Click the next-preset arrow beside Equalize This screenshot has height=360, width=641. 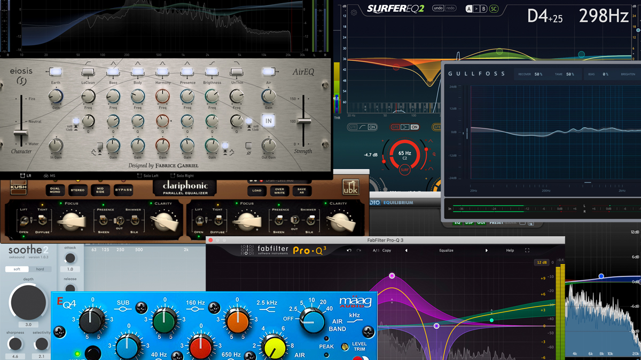[x=487, y=250]
